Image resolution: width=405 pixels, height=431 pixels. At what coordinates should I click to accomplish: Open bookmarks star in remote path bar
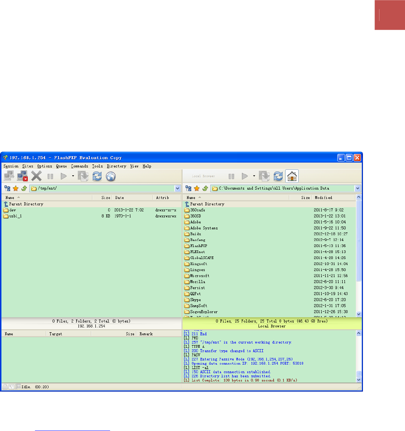16,188
